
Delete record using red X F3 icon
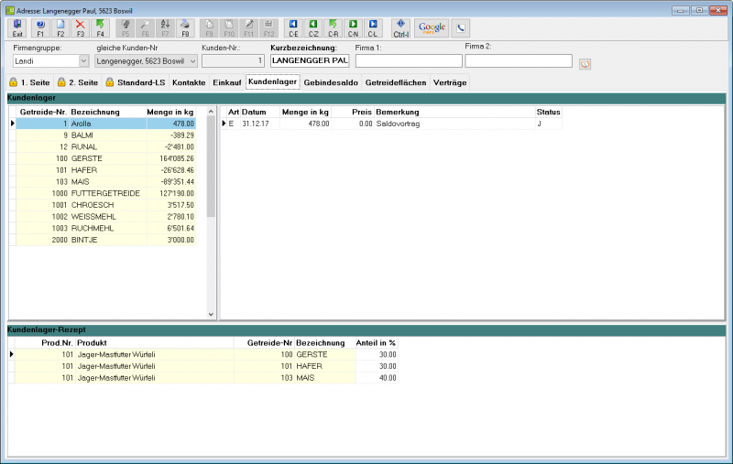pos(81,28)
